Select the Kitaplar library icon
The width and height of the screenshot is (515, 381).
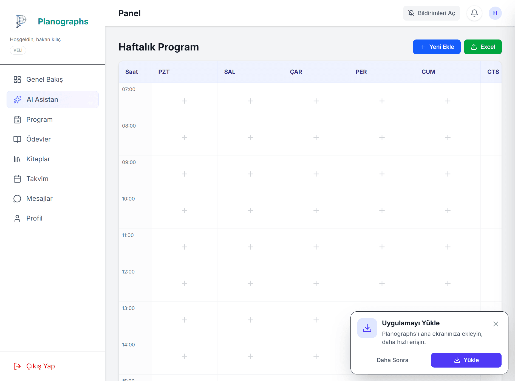click(x=17, y=159)
